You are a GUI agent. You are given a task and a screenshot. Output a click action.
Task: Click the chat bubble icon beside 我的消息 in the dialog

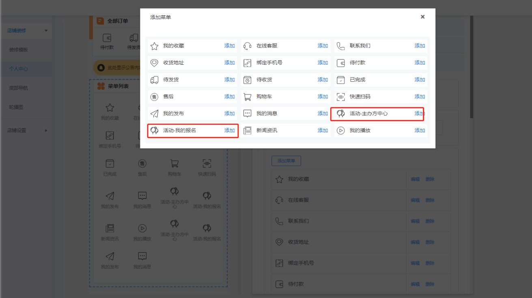tap(247, 114)
